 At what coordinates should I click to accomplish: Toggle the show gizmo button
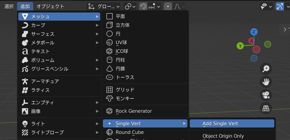[280, 7]
